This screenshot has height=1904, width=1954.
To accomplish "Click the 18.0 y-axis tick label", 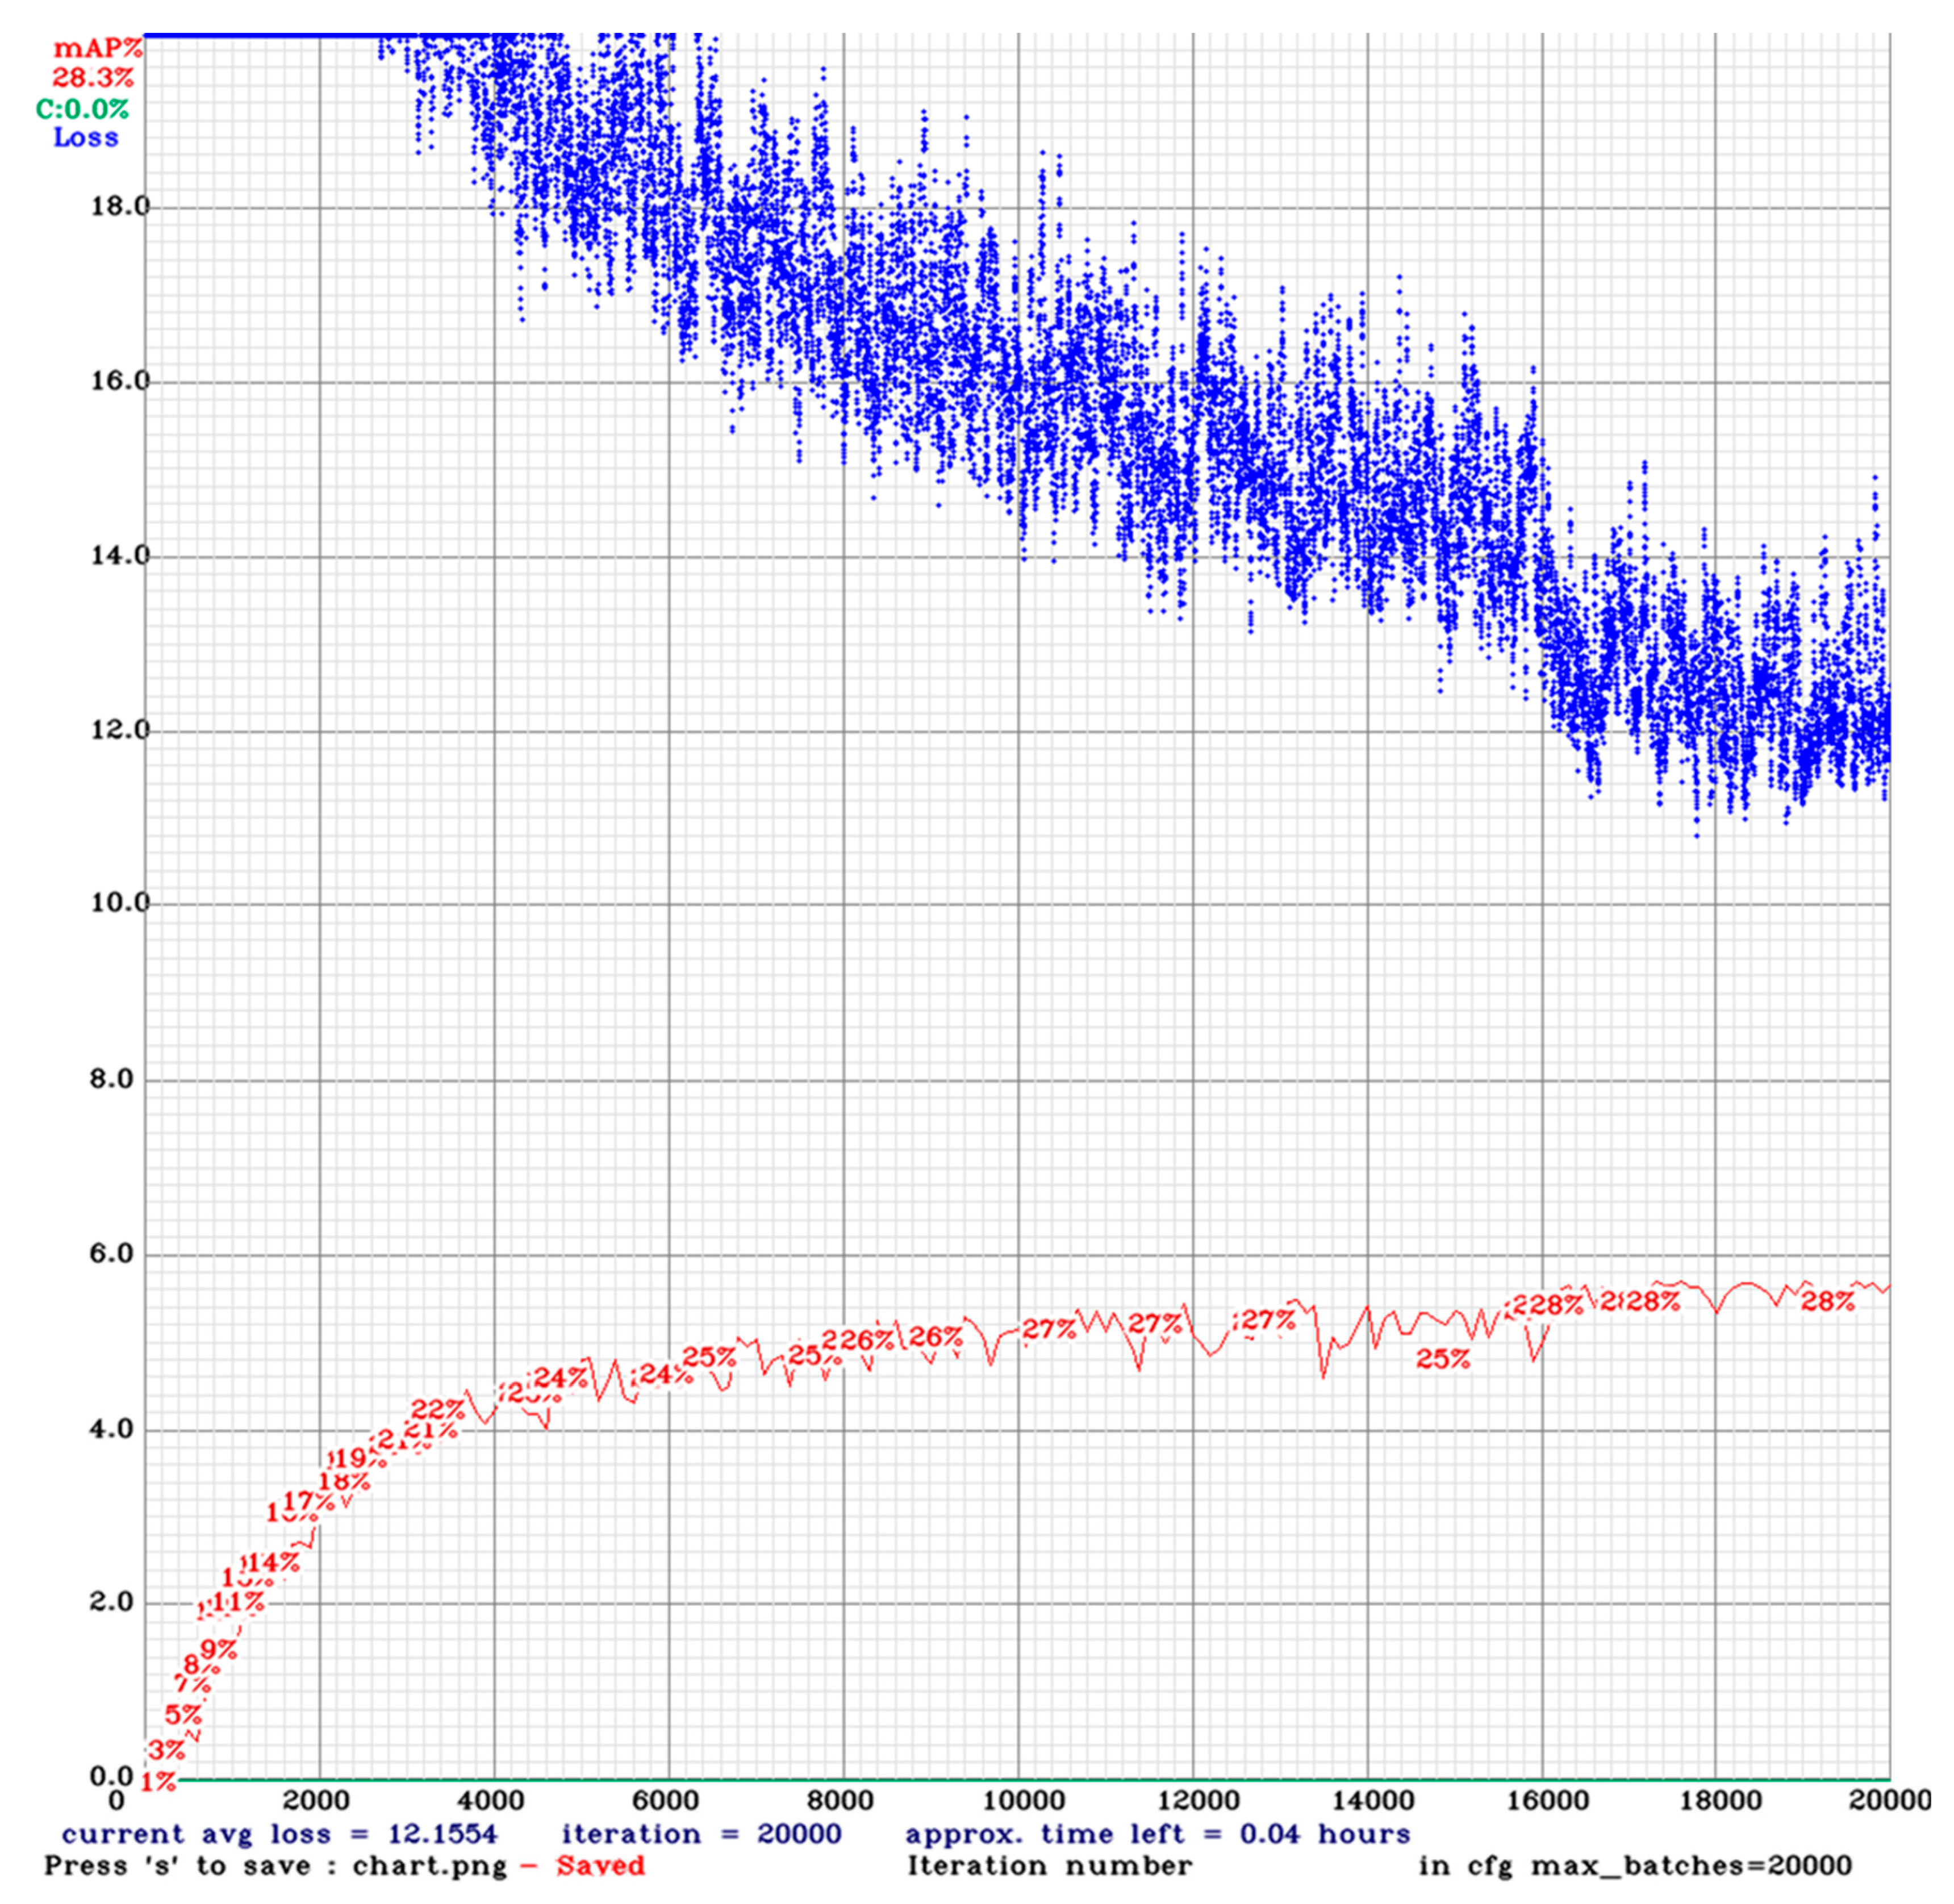I will (119, 207).
